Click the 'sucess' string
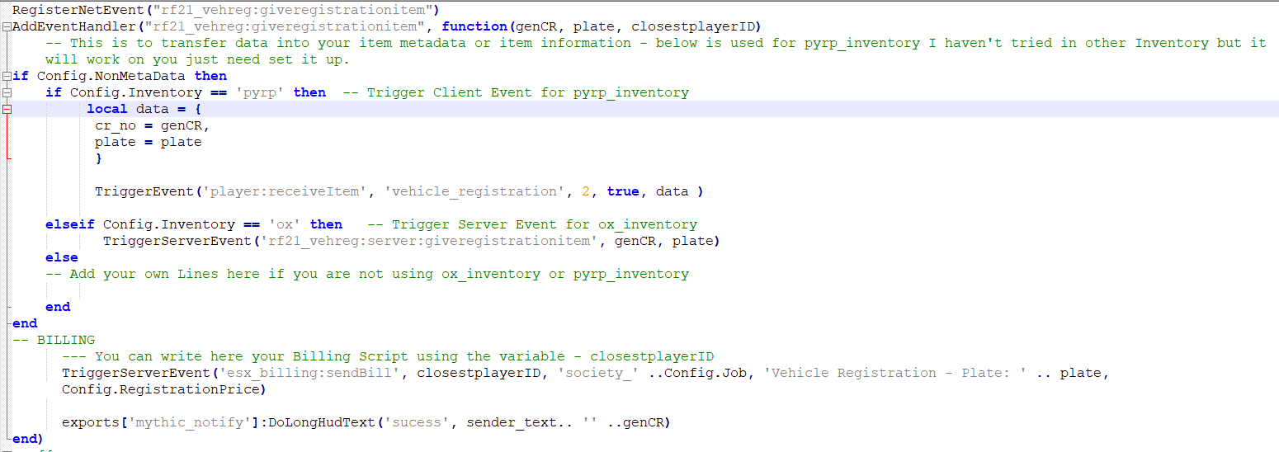The height and width of the screenshot is (452, 1279). click(417, 422)
